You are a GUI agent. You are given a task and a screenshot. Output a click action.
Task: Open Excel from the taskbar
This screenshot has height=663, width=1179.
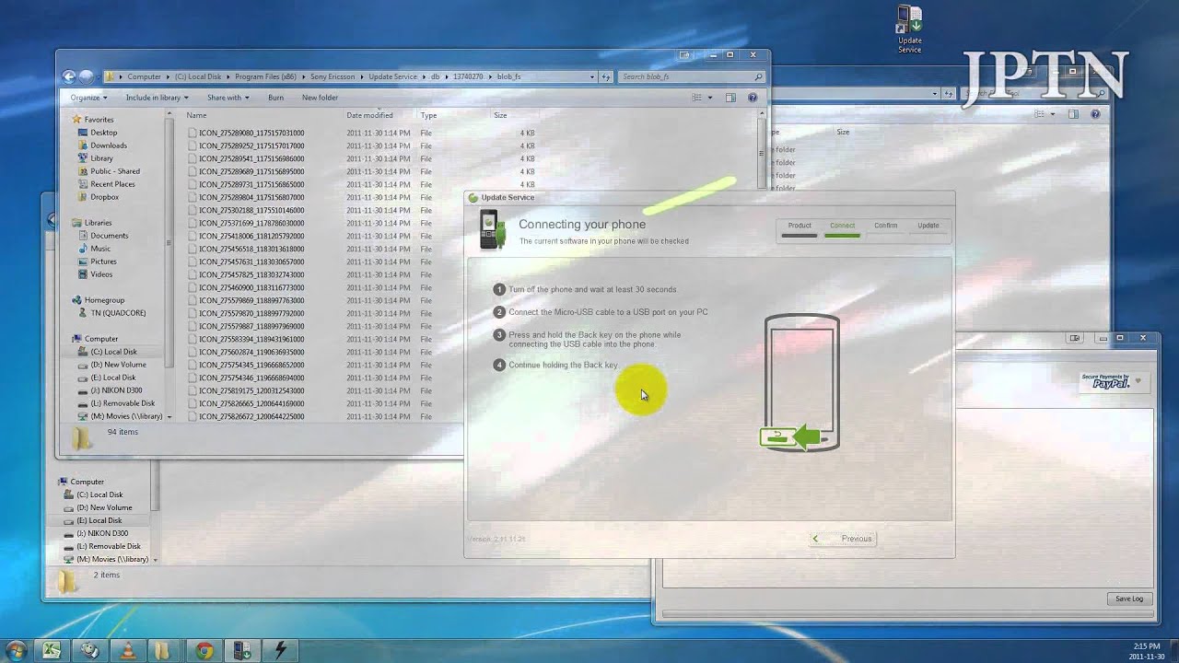pos(51,650)
